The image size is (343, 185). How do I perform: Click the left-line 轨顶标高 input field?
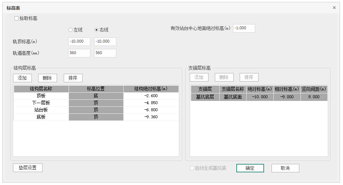pos(79,42)
